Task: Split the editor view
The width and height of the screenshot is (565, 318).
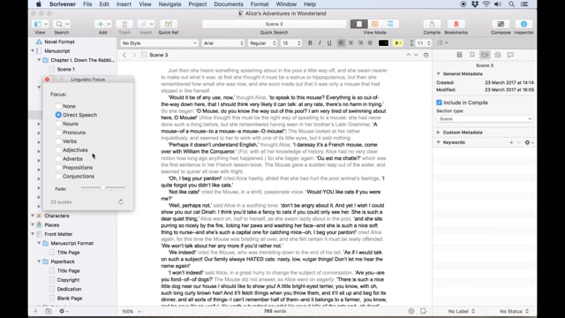Action: [426, 55]
